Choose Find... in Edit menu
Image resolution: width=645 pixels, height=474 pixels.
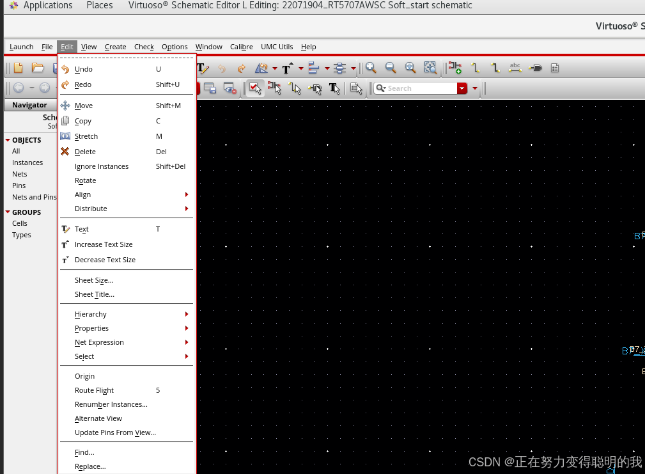pos(127,453)
